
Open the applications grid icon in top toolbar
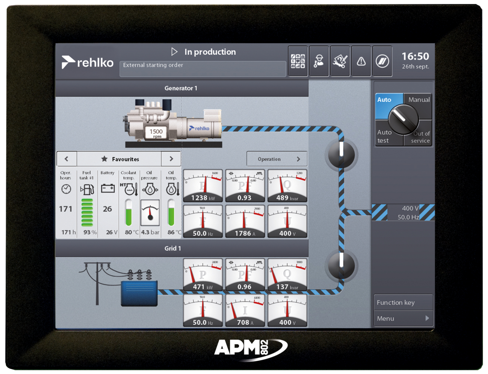point(298,61)
